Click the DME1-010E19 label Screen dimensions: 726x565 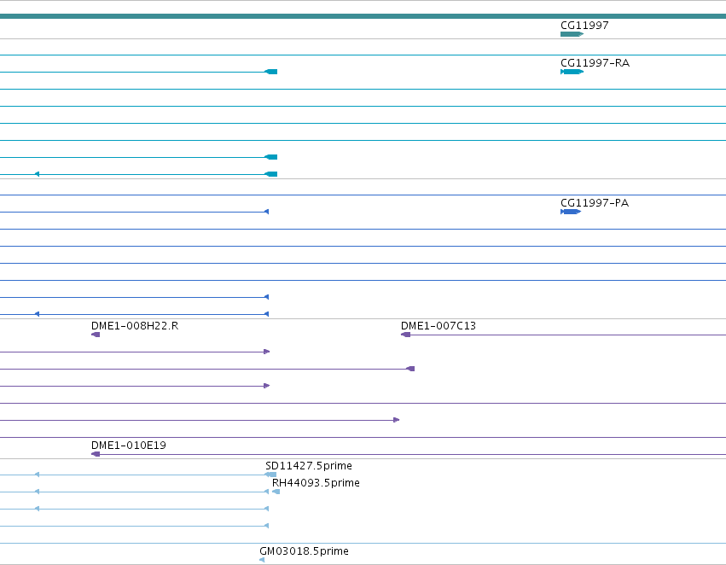129,446
